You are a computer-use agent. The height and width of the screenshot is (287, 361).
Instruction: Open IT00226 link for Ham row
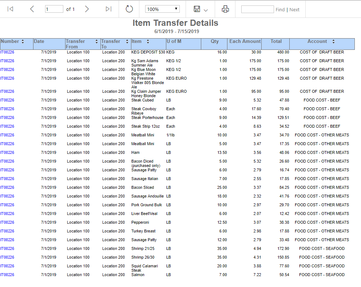(7, 152)
